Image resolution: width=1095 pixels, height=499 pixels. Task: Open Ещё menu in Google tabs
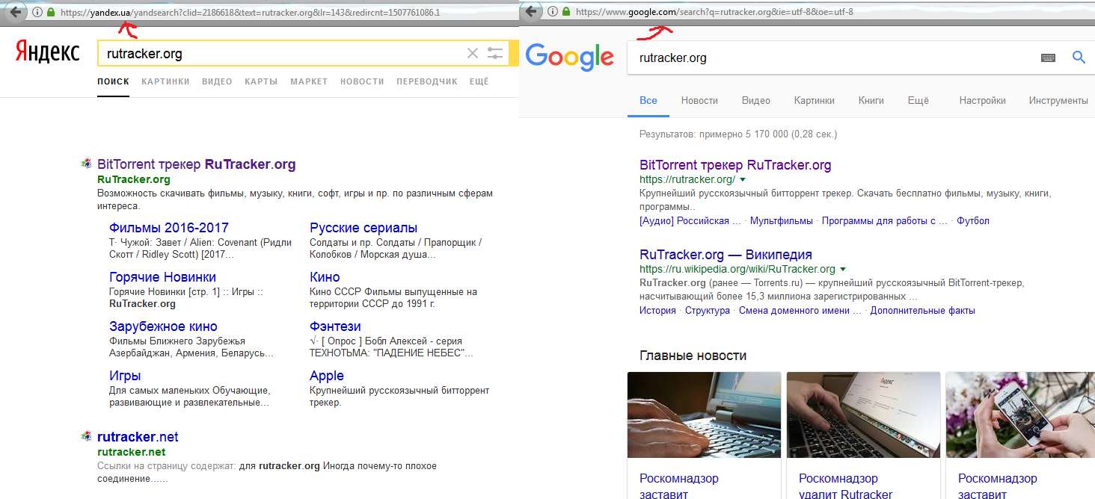pyautogui.click(x=918, y=100)
